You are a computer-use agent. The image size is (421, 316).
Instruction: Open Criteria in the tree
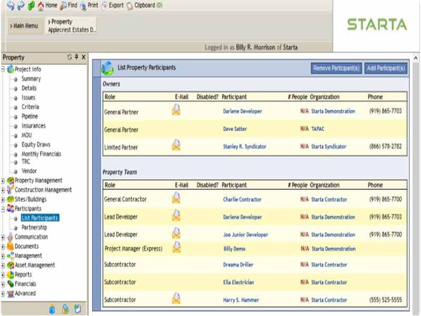(x=30, y=107)
